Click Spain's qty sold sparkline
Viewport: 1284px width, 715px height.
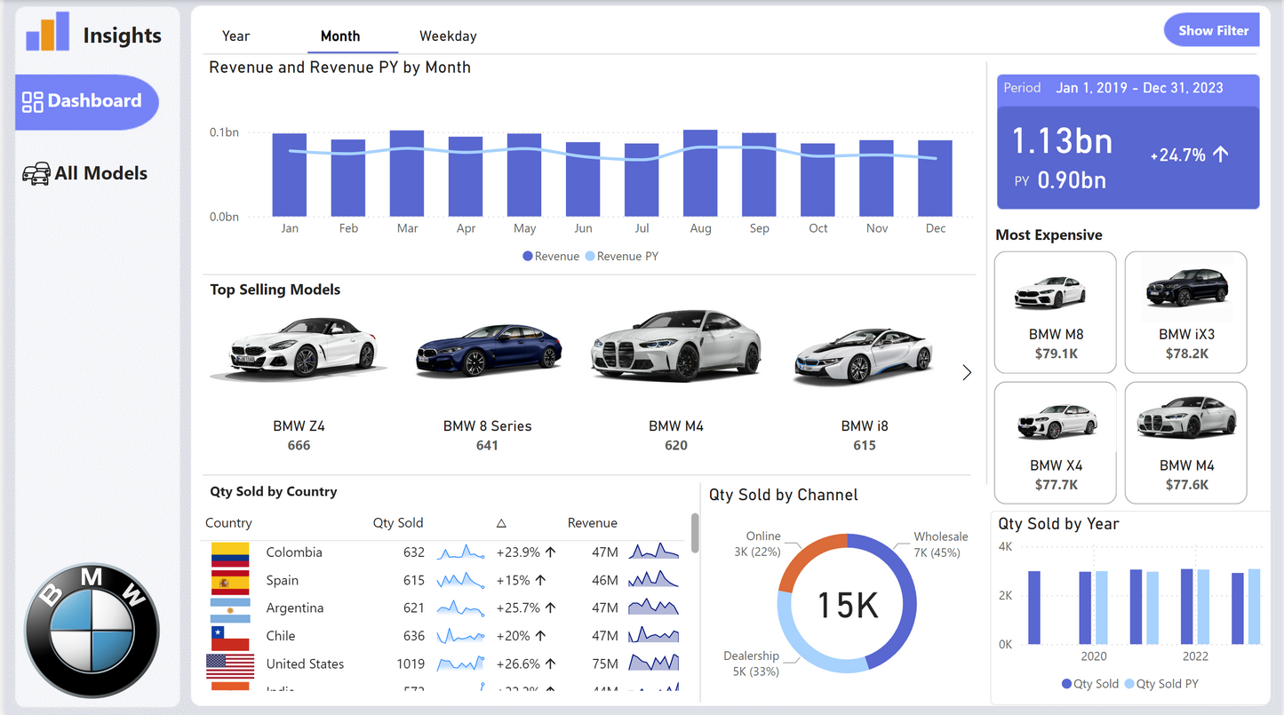(460, 580)
